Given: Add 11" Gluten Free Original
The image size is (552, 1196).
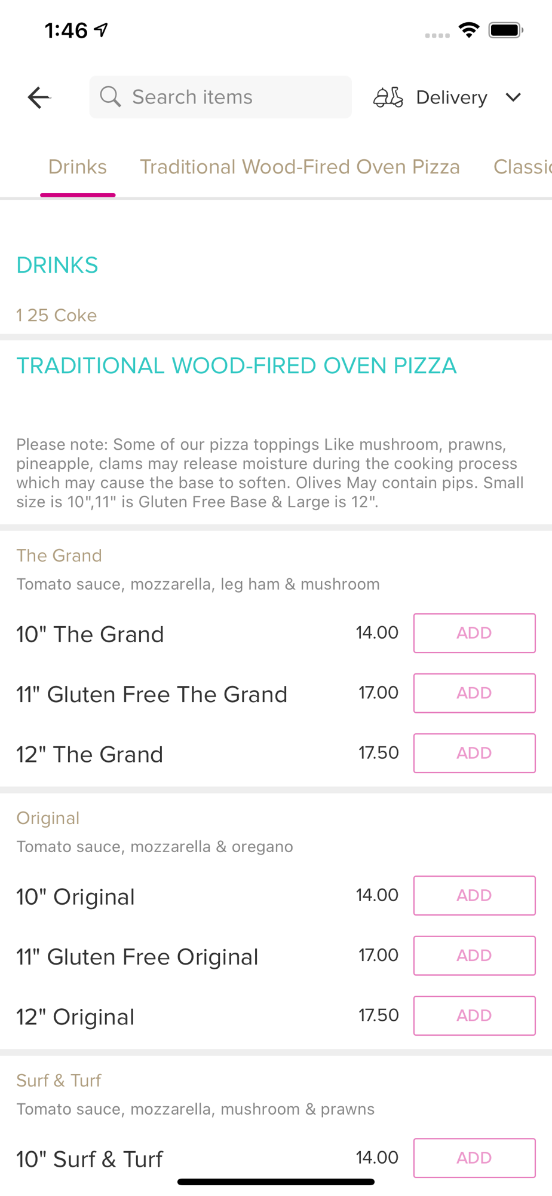Looking at the screenshot, I should point(474,956).
